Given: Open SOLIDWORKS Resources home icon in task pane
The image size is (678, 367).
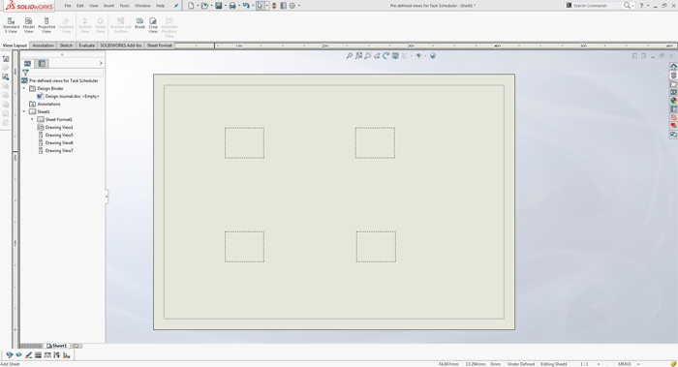Looking at the screenshot, I should tap(673, 67).
